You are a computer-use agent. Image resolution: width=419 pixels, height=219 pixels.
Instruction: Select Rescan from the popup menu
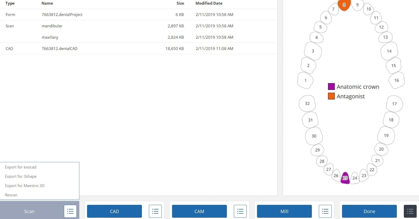(x=11, y=195)
